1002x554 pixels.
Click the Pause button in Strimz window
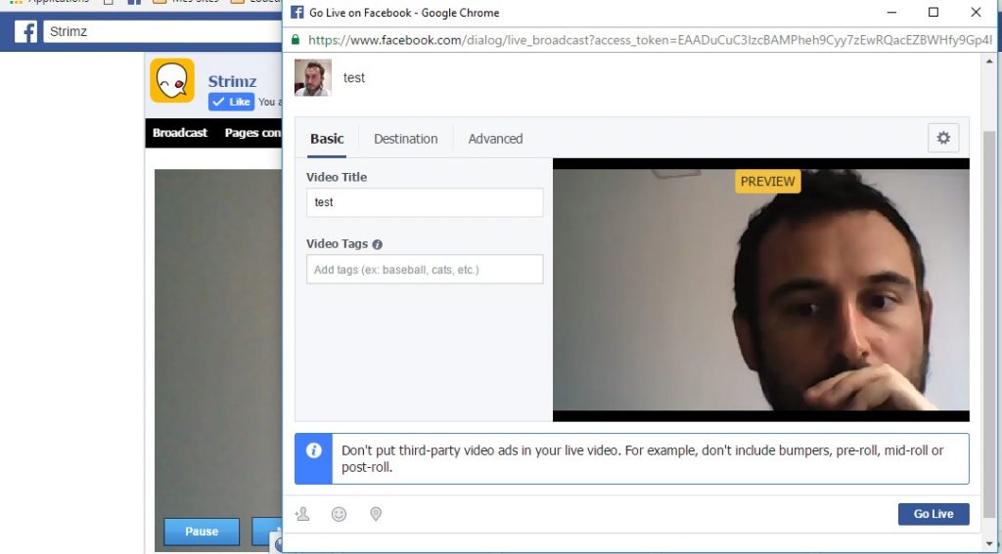tap(202, 531)
